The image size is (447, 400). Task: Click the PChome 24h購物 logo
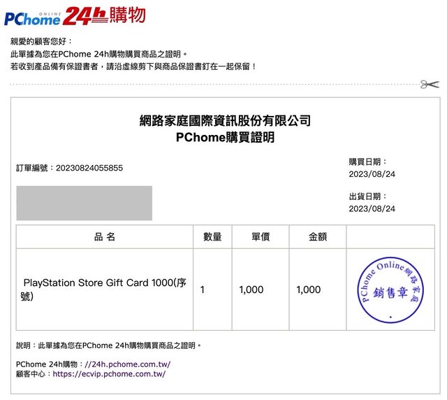(75, 15)
